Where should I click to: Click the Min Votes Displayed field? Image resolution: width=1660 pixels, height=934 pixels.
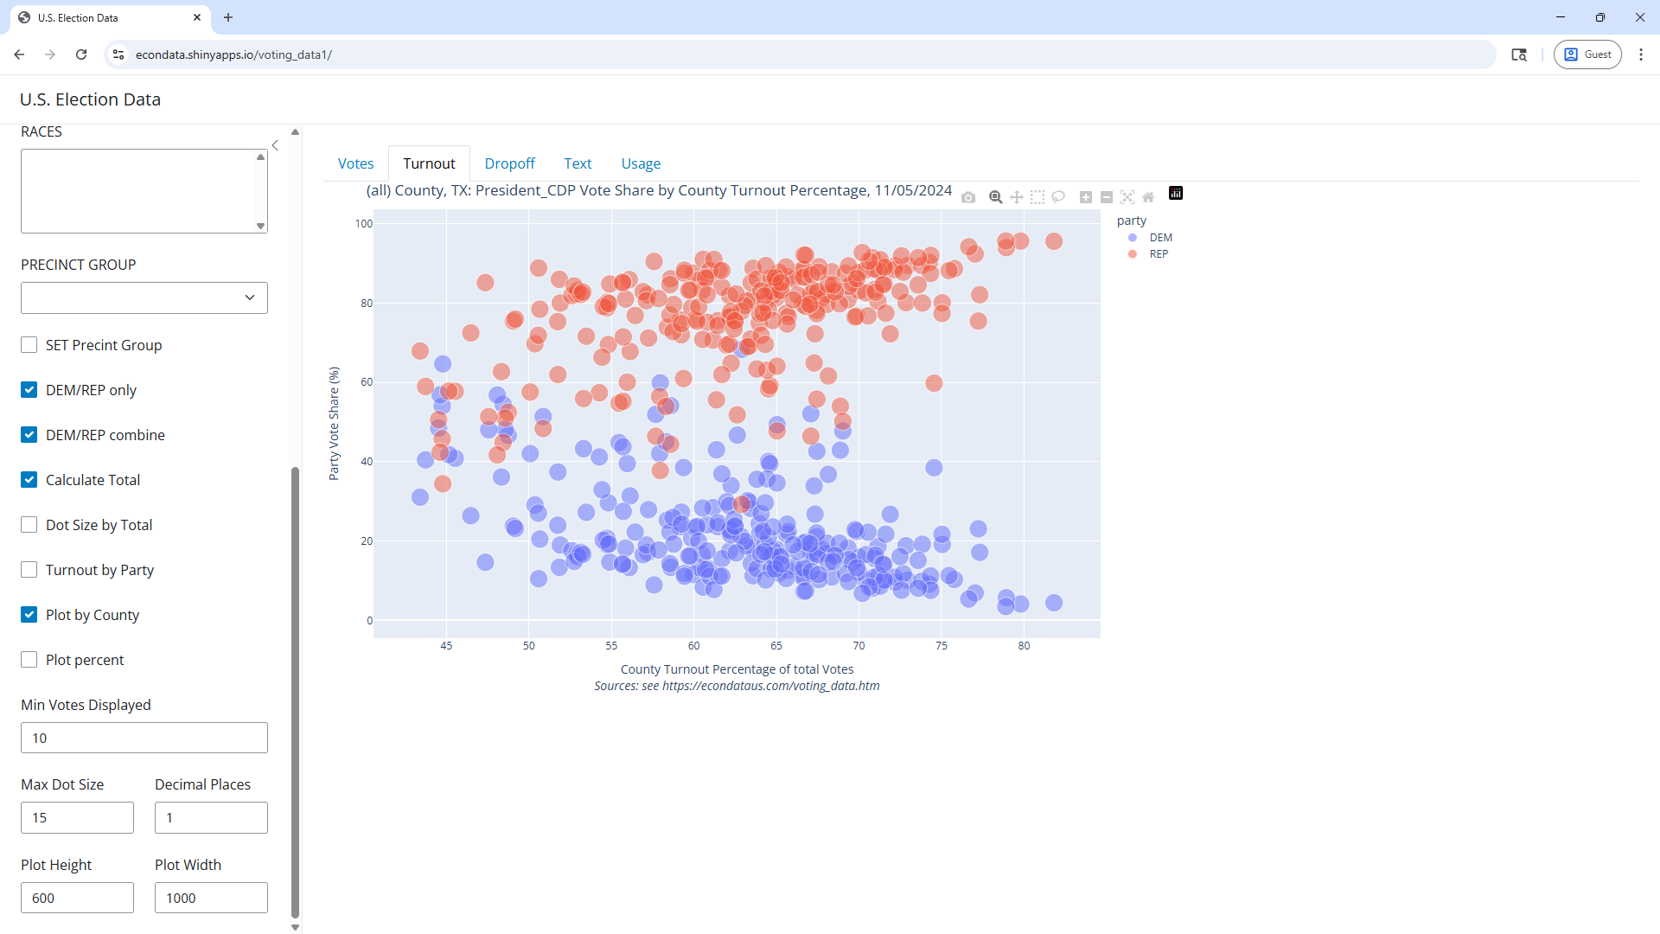coord(144,738)
